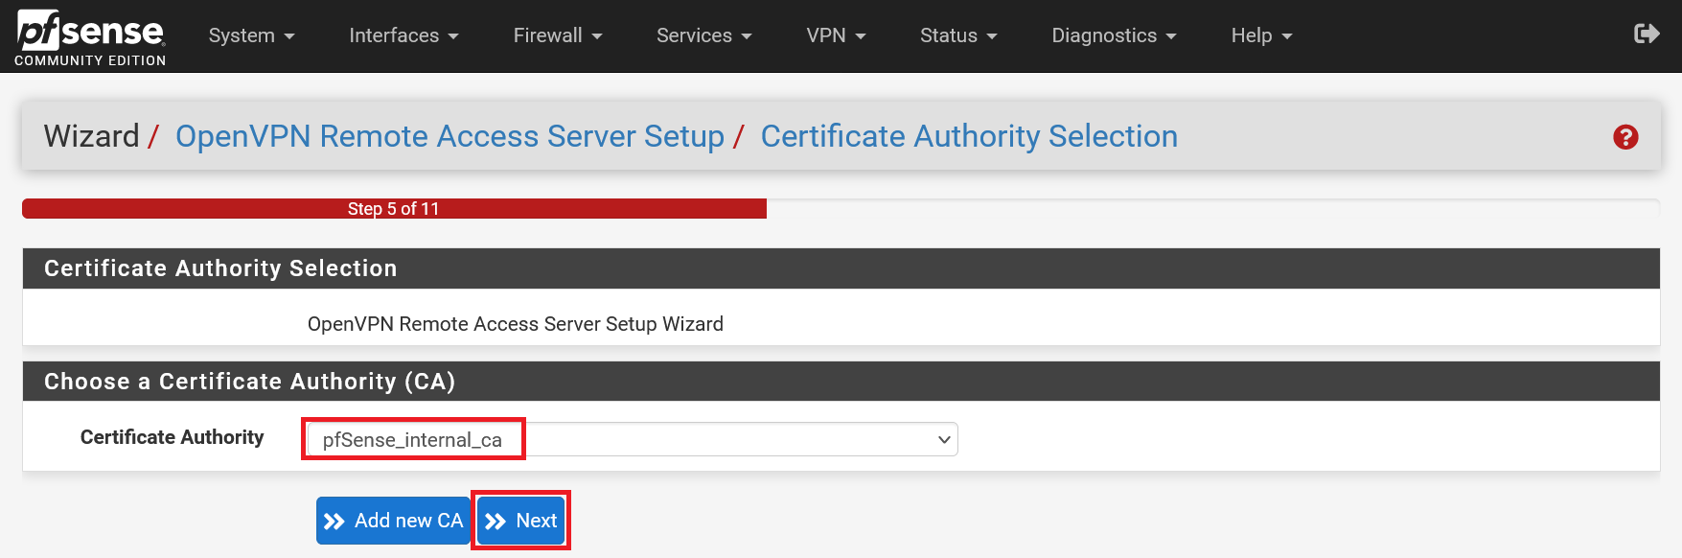Expand the Services menu
Screen dimensions: 1682x558
(703, 35)
